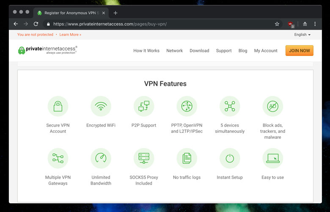Click the incognito profile icon in toolbar

pyautogui.click(x=305, y=24)
